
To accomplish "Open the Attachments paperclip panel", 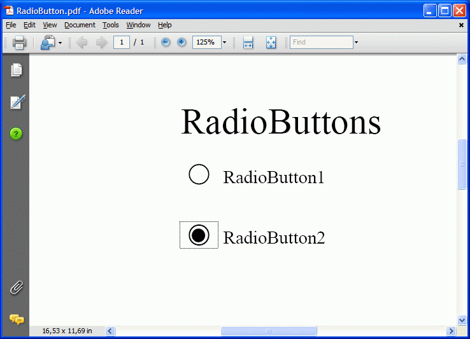I will (17, 287).
